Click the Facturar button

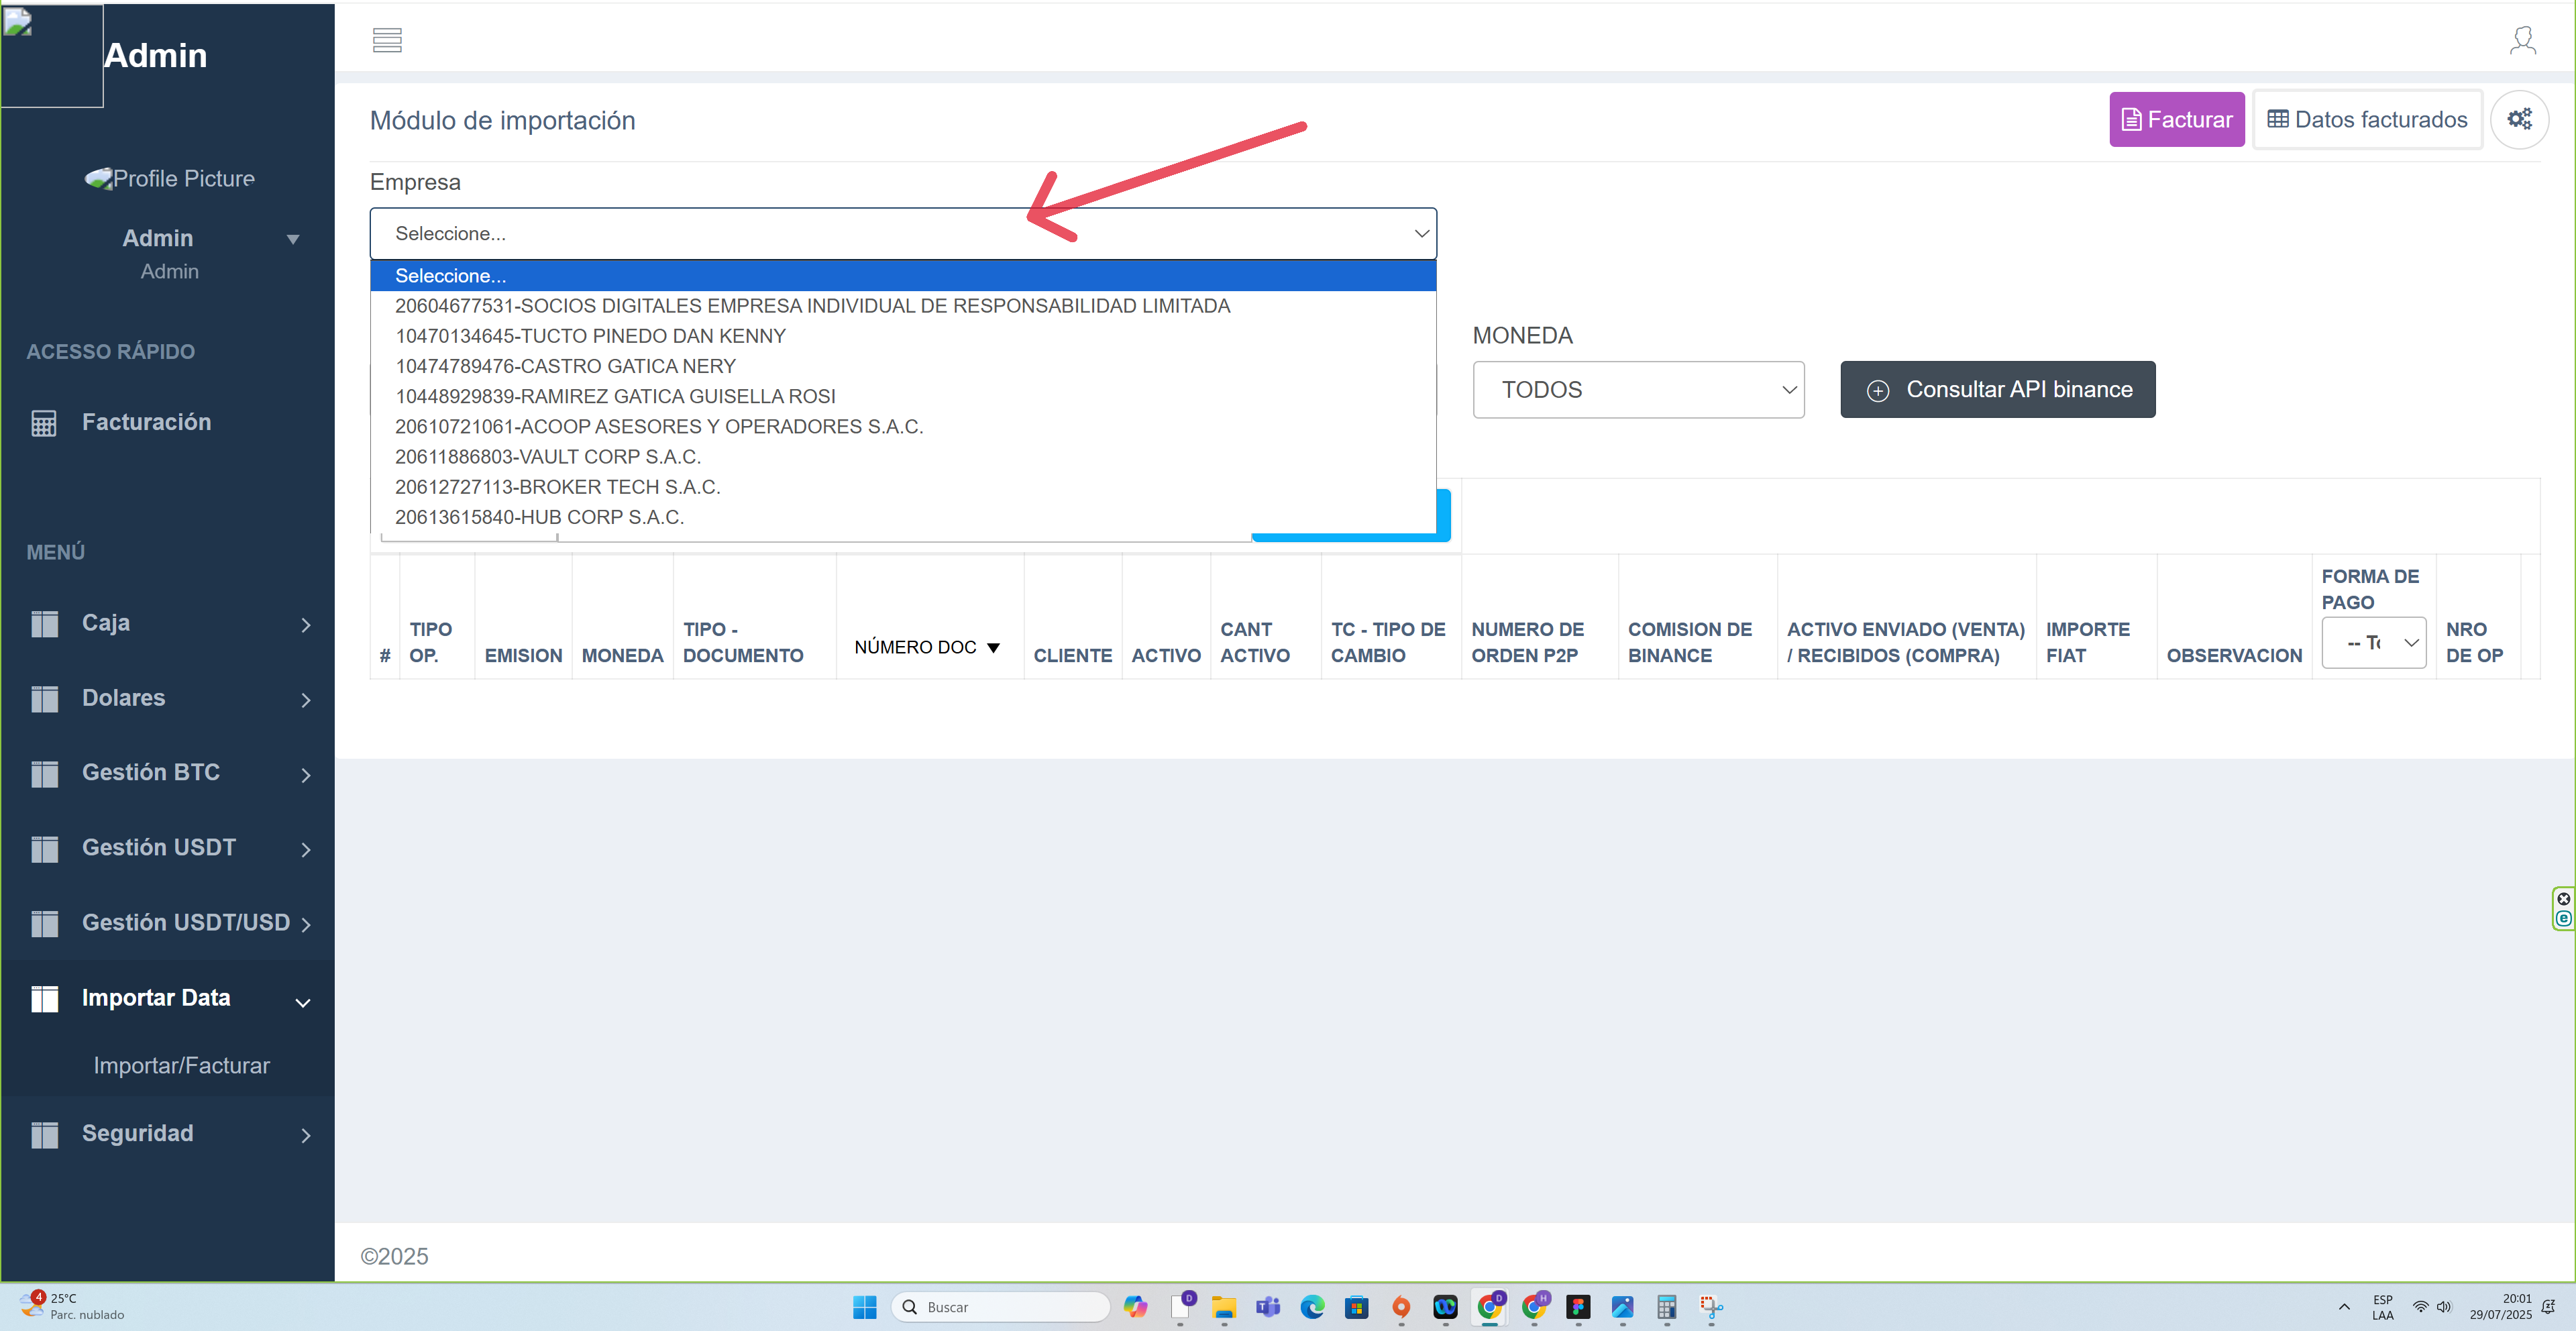[x=2176, y=120]
